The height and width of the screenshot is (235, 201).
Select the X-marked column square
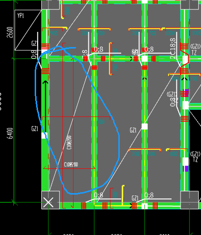(51, 200)
